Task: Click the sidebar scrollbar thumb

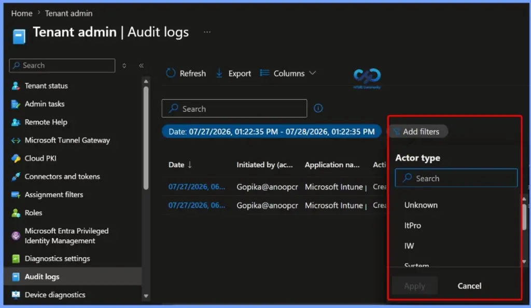Action: click(146, 138)
